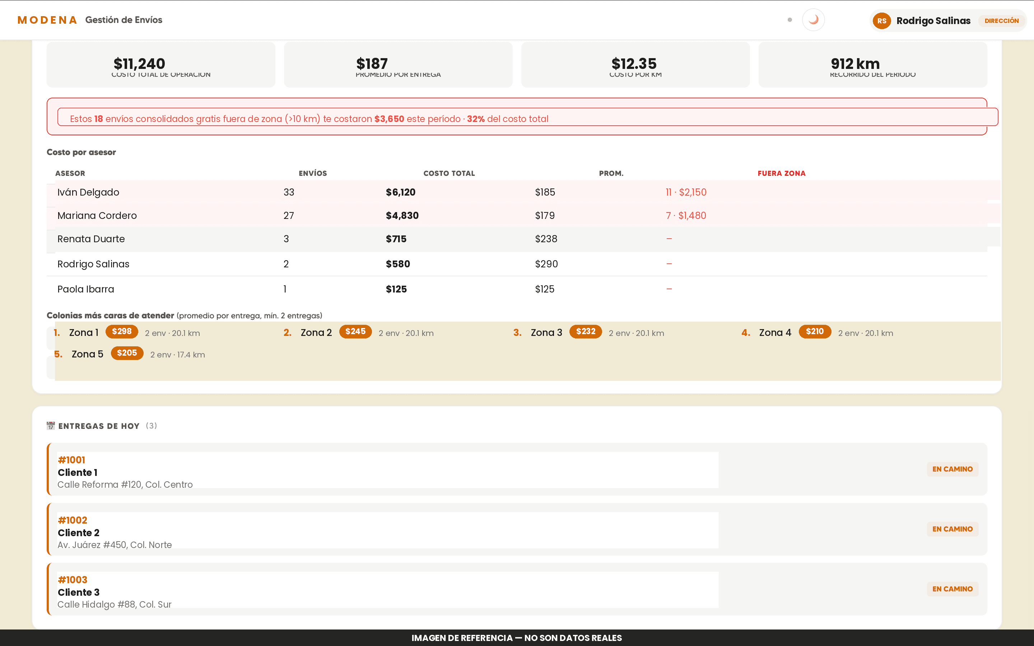Open delivery order #1003
Viewport: 1034px width, 646px height.
pyautogui.click(x=73, y=580)
